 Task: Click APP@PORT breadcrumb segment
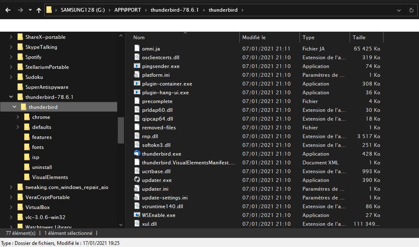127,10
